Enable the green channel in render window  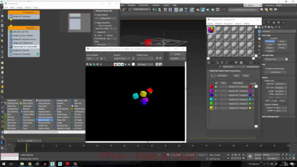(x=119, y=64)
